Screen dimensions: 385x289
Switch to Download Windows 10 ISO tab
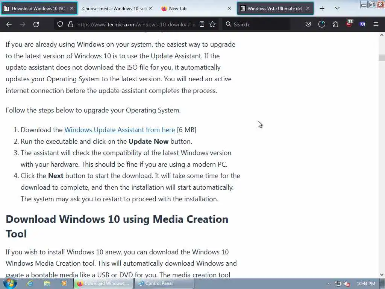[39, 8]
